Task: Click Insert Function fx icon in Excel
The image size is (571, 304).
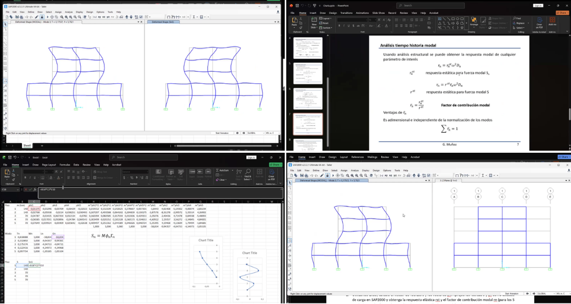Action: tap(35, 189)
